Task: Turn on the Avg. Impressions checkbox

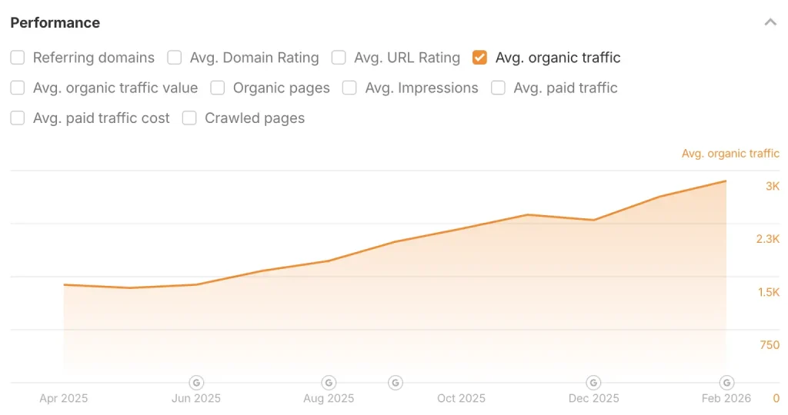Action: [349, 88]
